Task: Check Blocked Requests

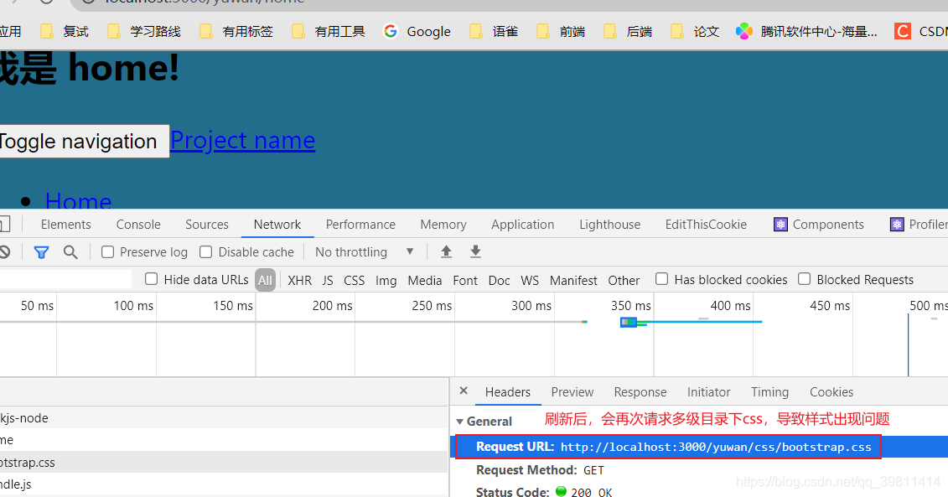Action: 804,279
